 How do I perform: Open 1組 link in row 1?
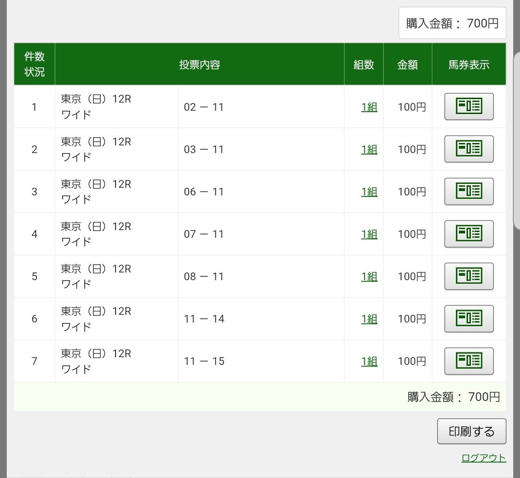[x=369, y=107]
